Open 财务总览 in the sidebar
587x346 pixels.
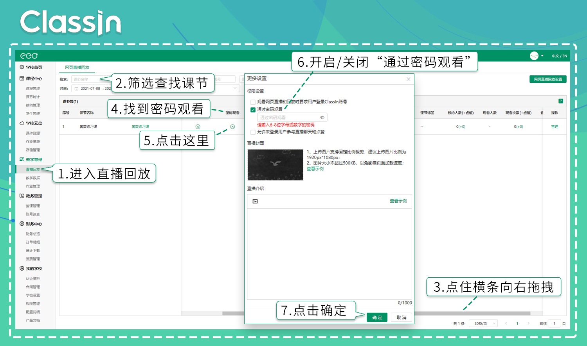[x=33, y=234]
